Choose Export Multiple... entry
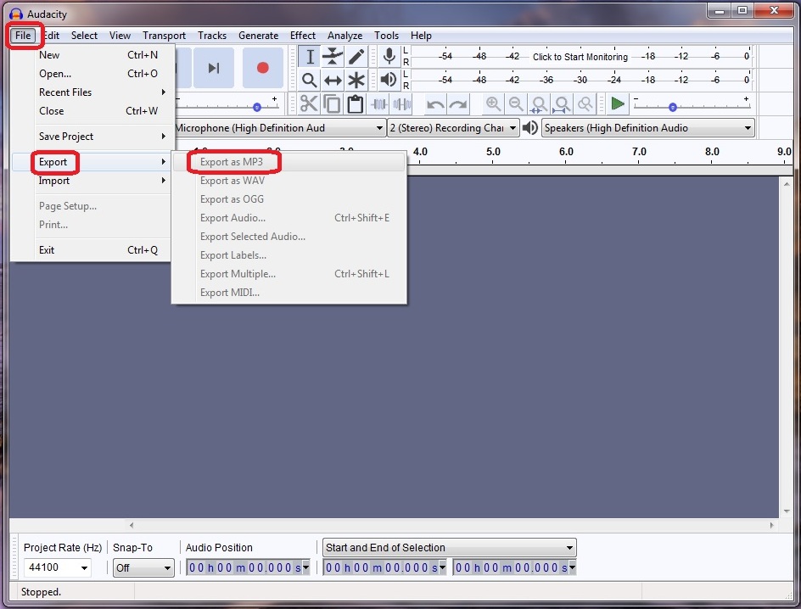Viewport: 801px width, 609px height. [288, 274]
